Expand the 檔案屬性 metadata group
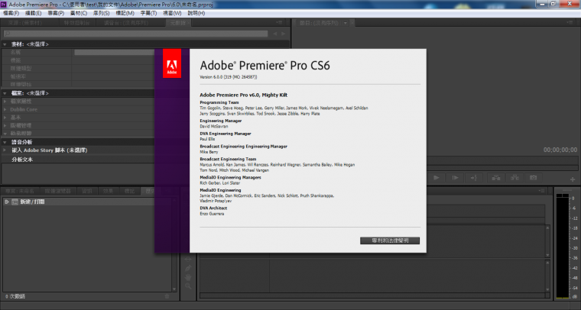 click(x=5, y=102)
